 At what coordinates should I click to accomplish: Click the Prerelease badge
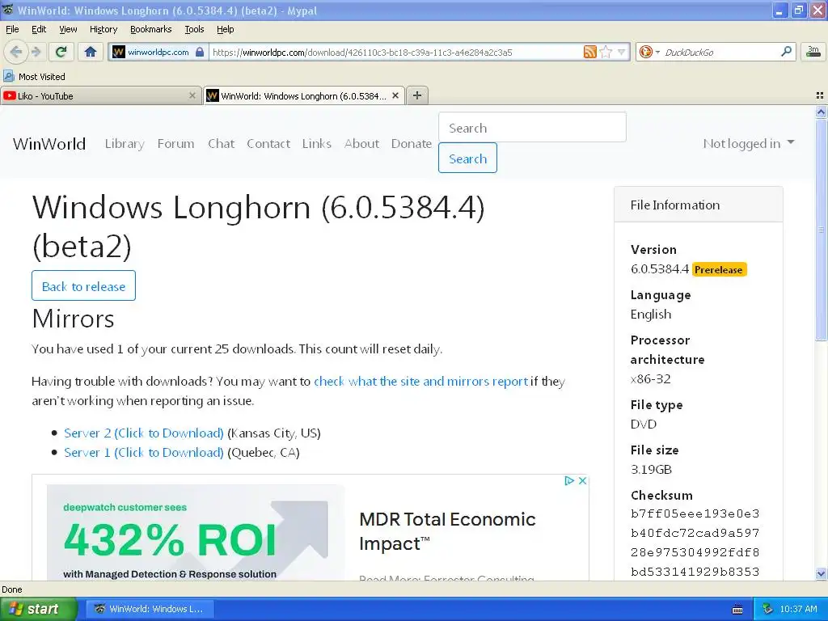click(x=719, y=269)
